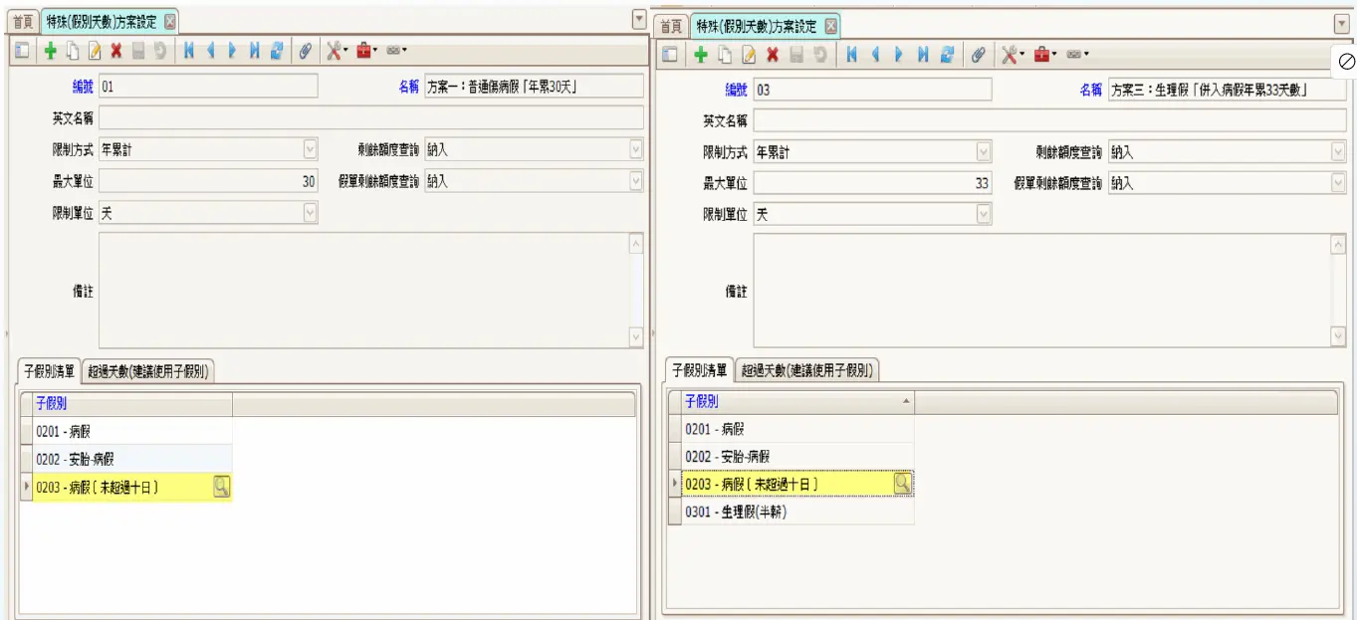1357x620 pixels.
Task: Click the copy document icon in right toolbar
Action: tap(726, 55)
